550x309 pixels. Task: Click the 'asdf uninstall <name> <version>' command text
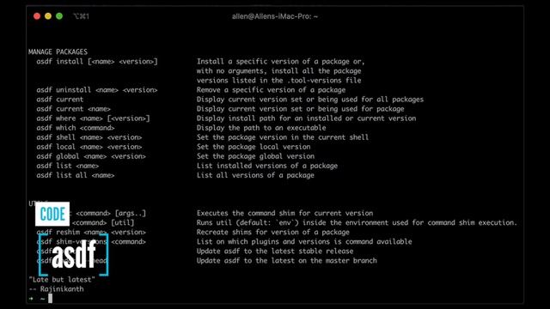coord(97,89)
